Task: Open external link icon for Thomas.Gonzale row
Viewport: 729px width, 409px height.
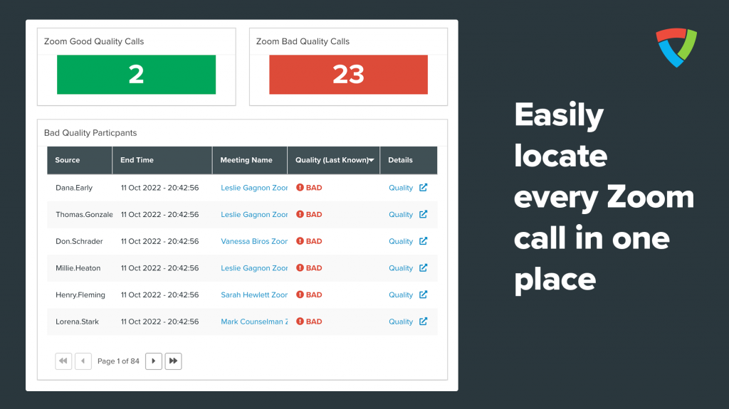Action: click(x=423, y=214)
